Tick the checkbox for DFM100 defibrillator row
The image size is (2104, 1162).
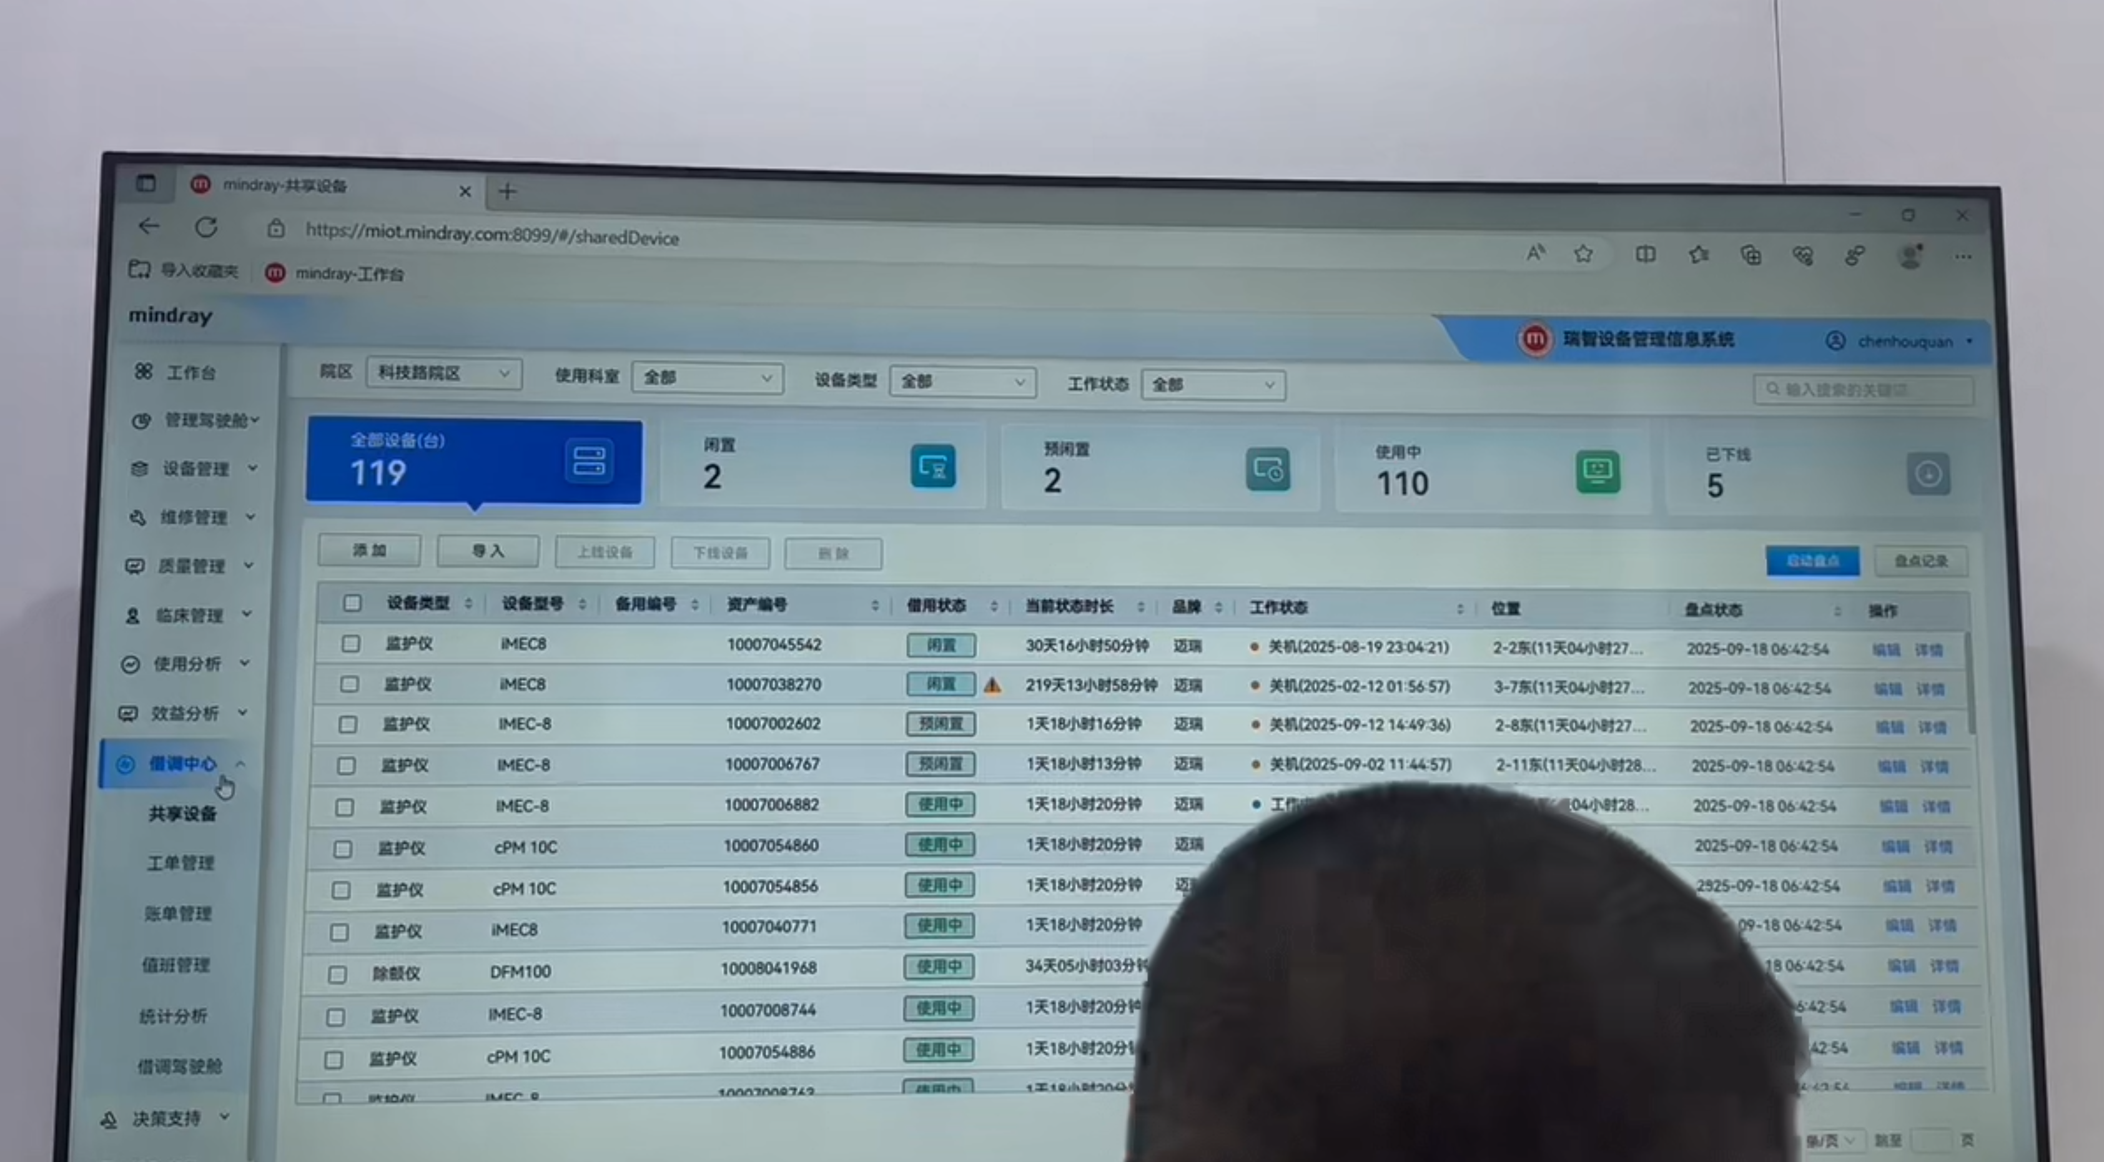click(337, 974)
